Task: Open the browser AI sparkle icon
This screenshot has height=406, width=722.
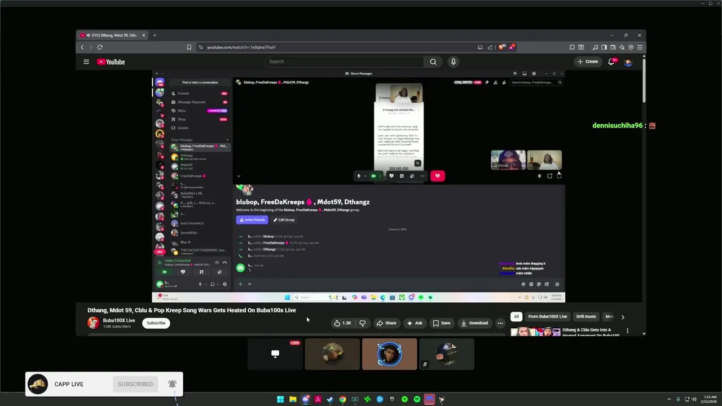Action: point(622,47)
